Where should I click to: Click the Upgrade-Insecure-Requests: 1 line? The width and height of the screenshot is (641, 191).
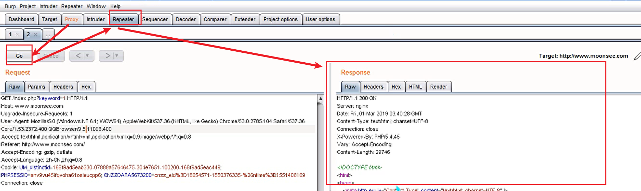point(37,114)
